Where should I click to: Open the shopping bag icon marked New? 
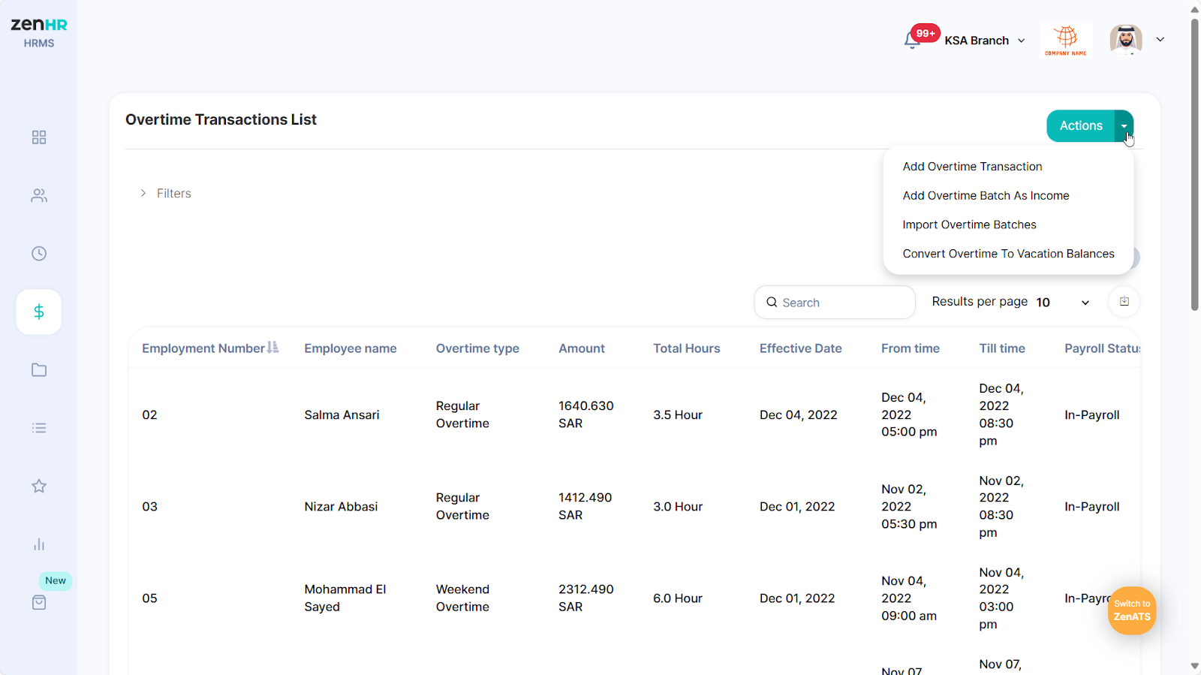pos(39,602)
